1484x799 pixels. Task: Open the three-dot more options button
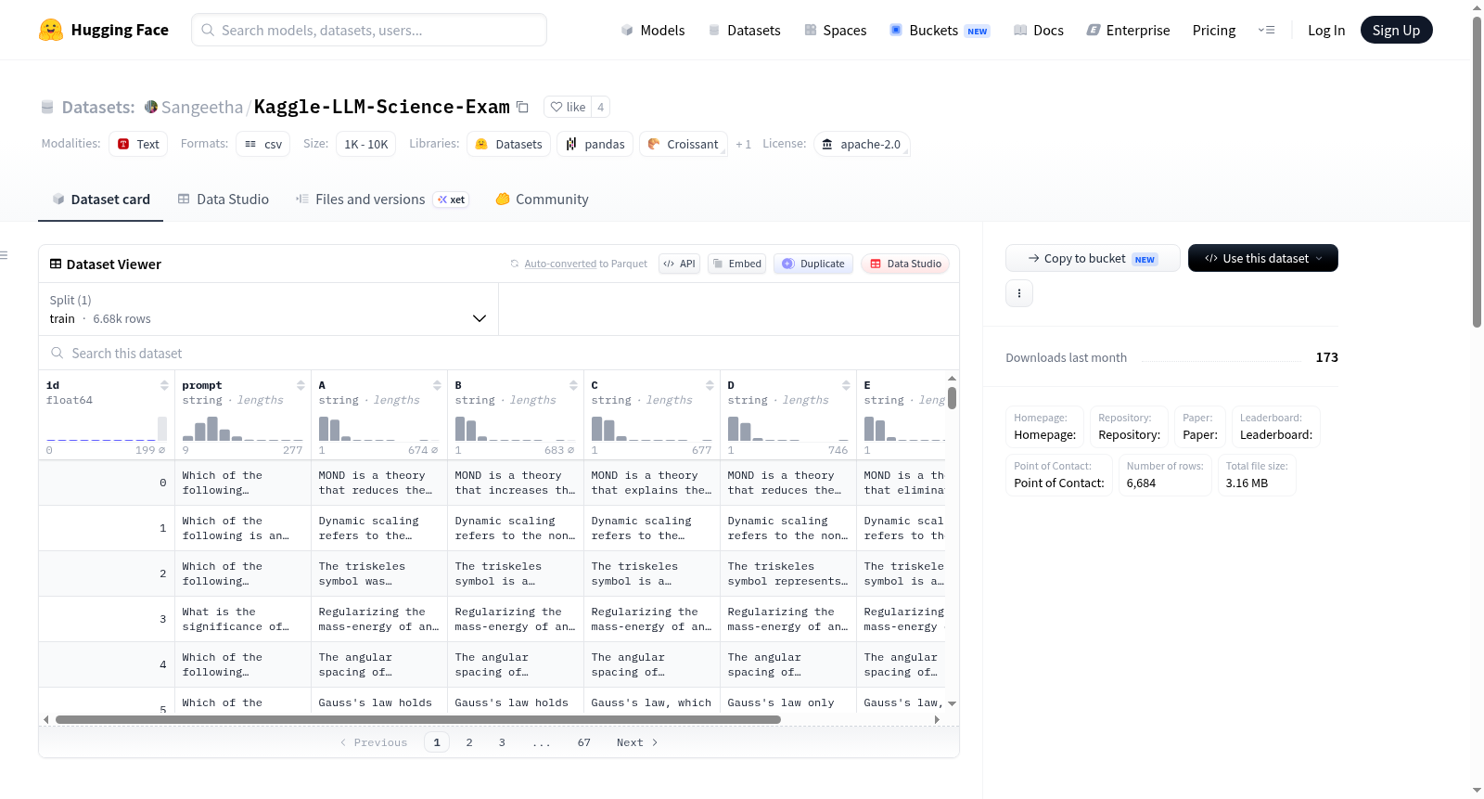pyautogui.click(x=1019, y=293)
